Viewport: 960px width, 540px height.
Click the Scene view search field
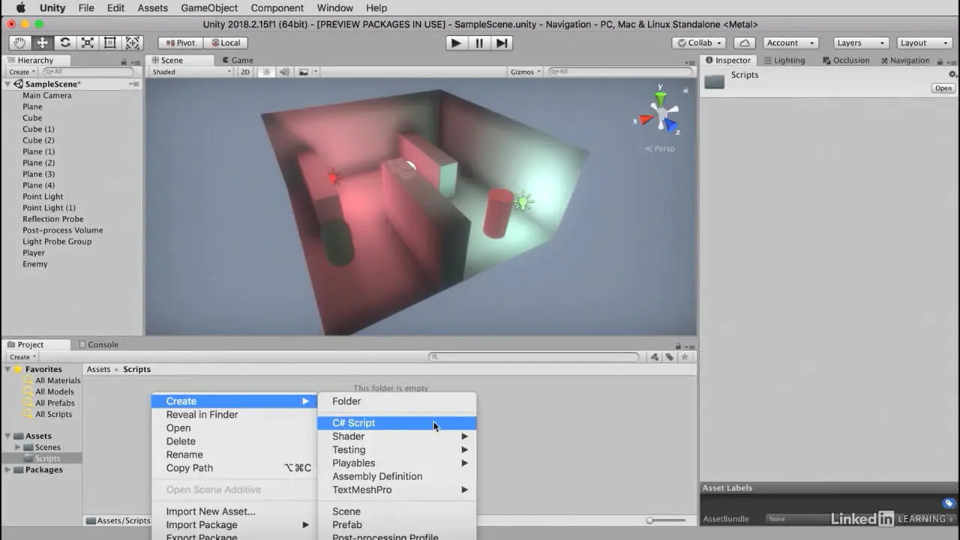click(x=620, y=72)
